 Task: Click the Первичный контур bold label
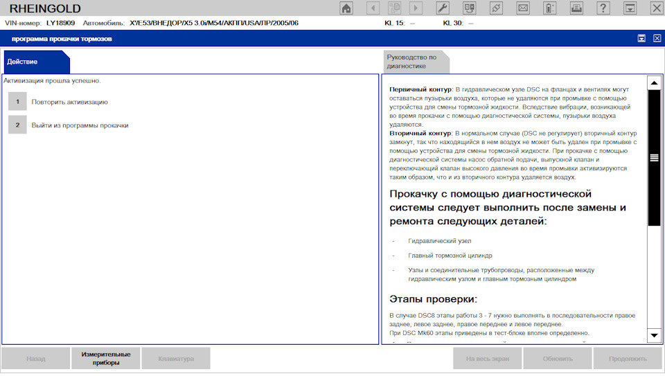pos(421,89)
